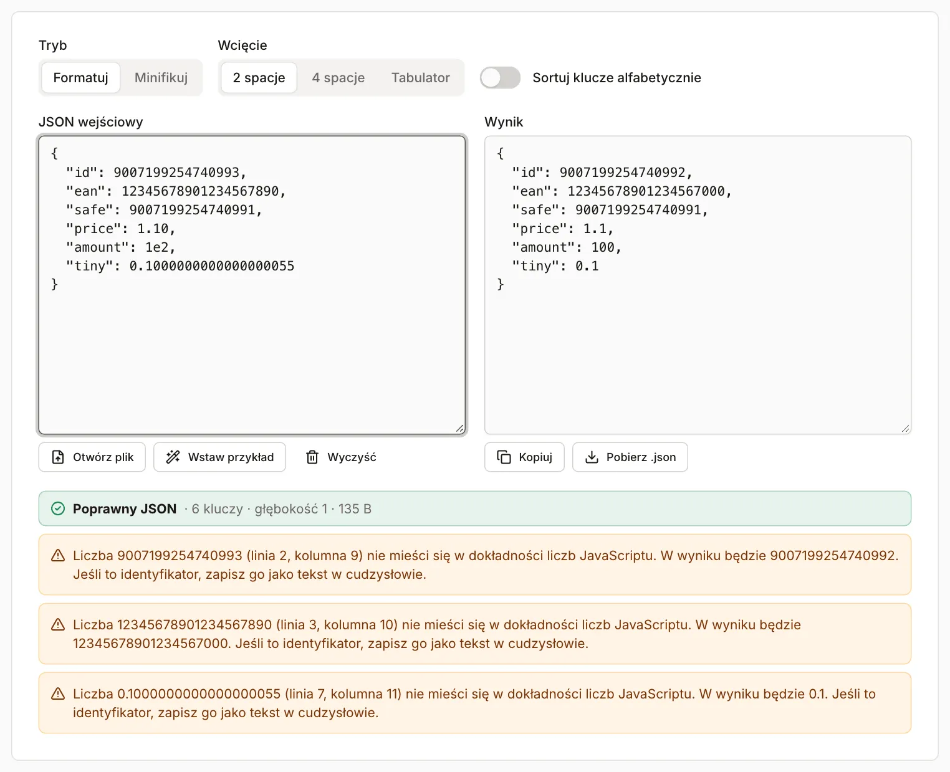Click the Sortuj klucze alfabetycznie label
This screenshot has height=772, width=950.
click(617, 78)
